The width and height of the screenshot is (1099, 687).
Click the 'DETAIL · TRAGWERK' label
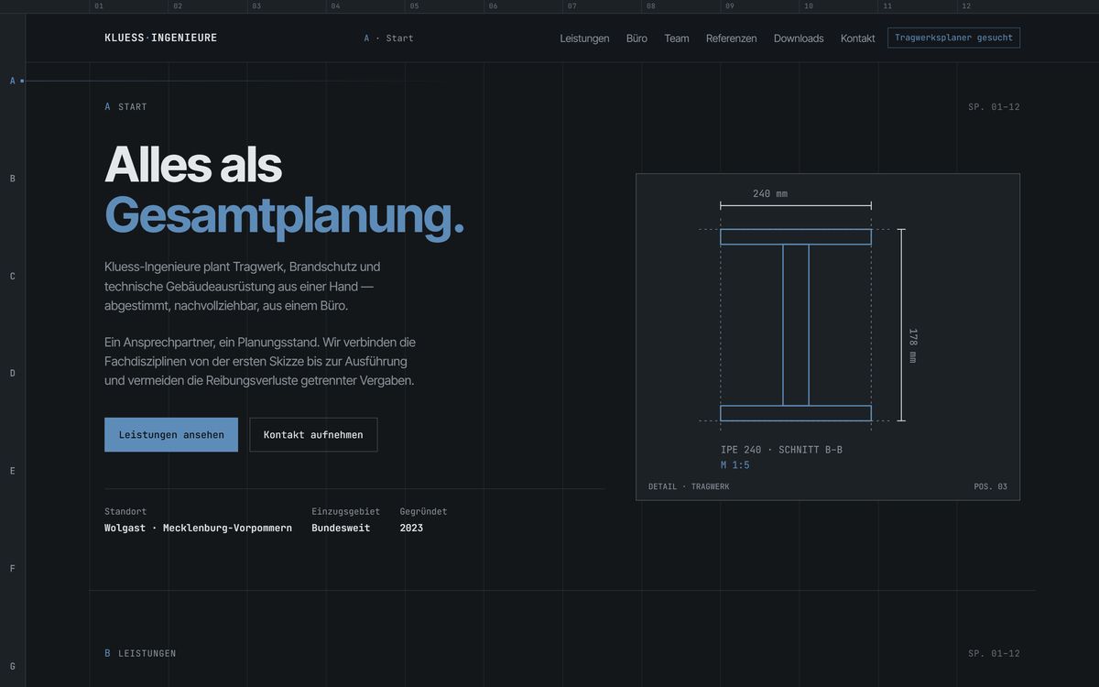click(x=689, y=486)
